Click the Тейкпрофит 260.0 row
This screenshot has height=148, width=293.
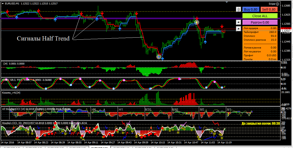click(260, 32)
